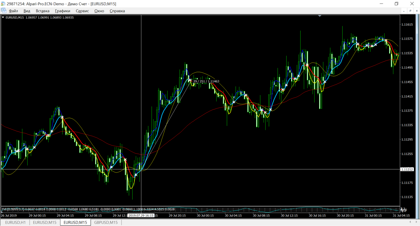
Task: Click the 1.11135 price scale label
Action: [x=407, y=197]
